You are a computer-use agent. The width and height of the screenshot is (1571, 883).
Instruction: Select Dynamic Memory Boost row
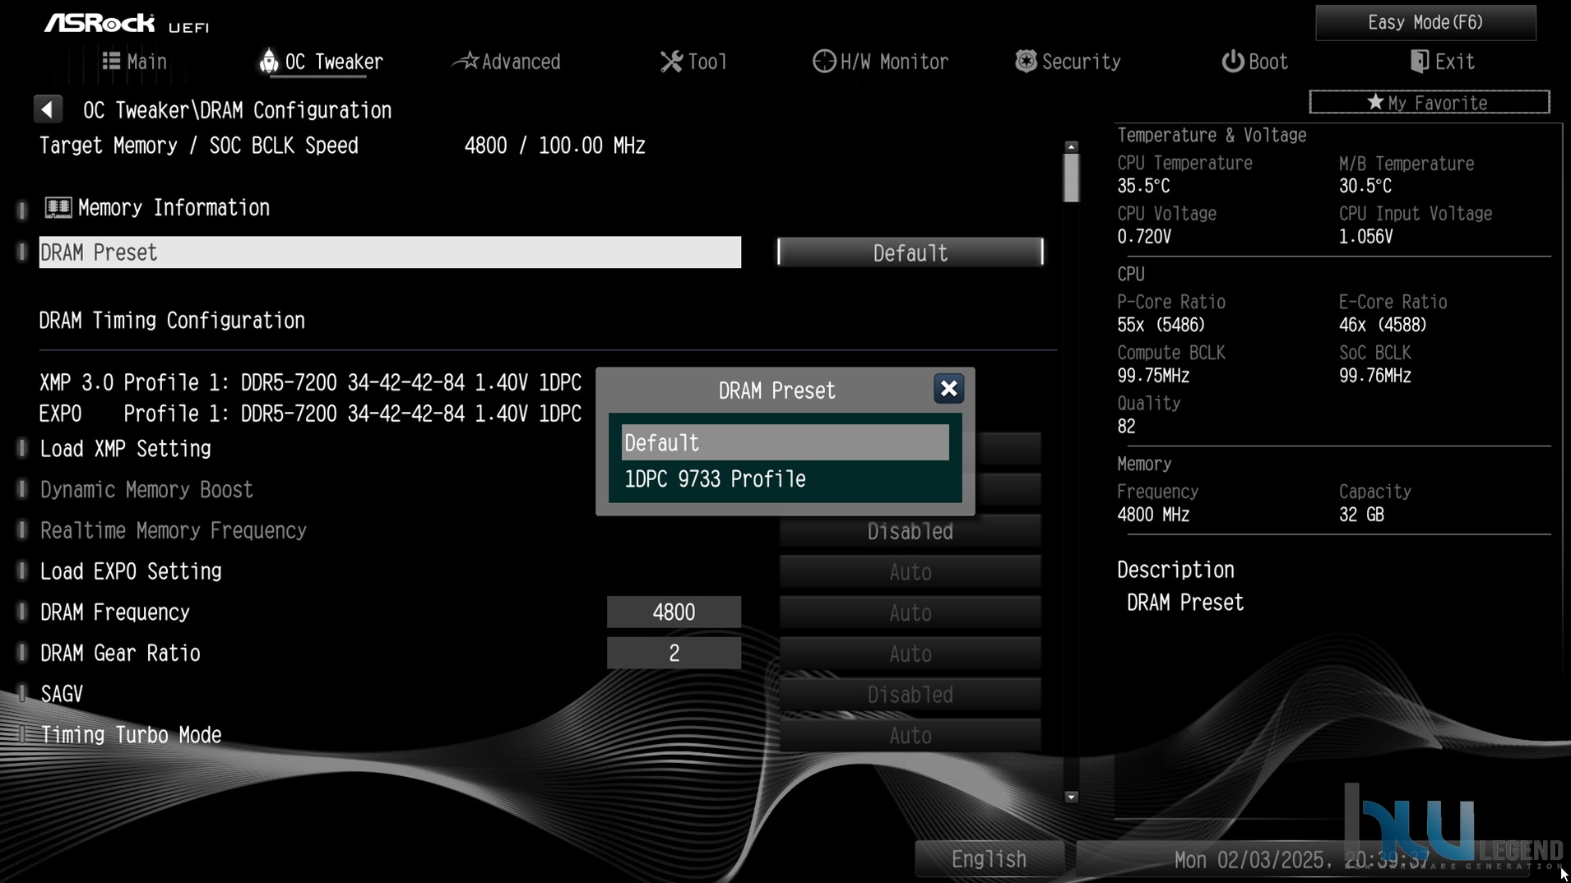coord(146,490)
